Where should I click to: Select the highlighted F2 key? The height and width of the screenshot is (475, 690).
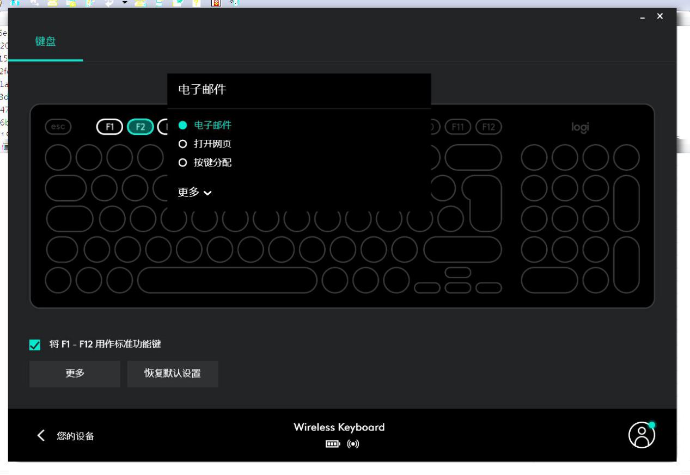click(x=141, y=127)
